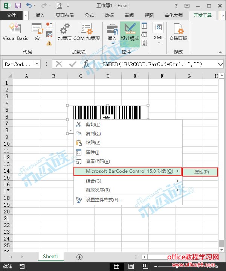Open the Name Box dropdown arrow
Image resolution: width=226 pixels, height=271 pixels.
click(x=37, y=64)
